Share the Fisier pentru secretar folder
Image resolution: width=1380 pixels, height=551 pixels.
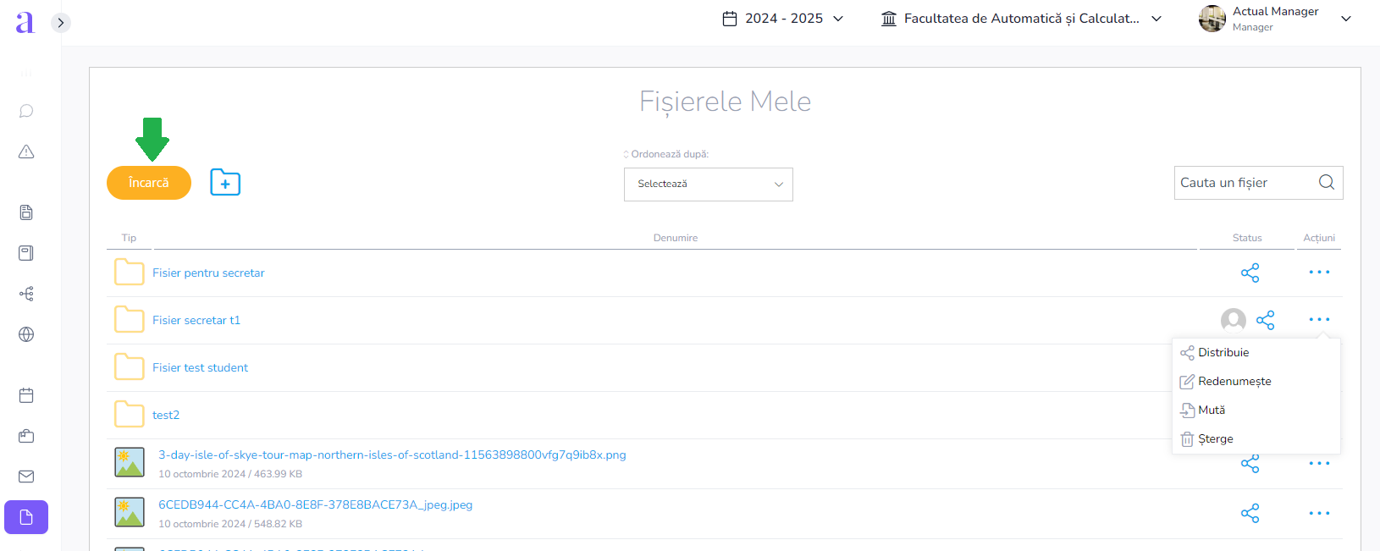coord(1250,273)
